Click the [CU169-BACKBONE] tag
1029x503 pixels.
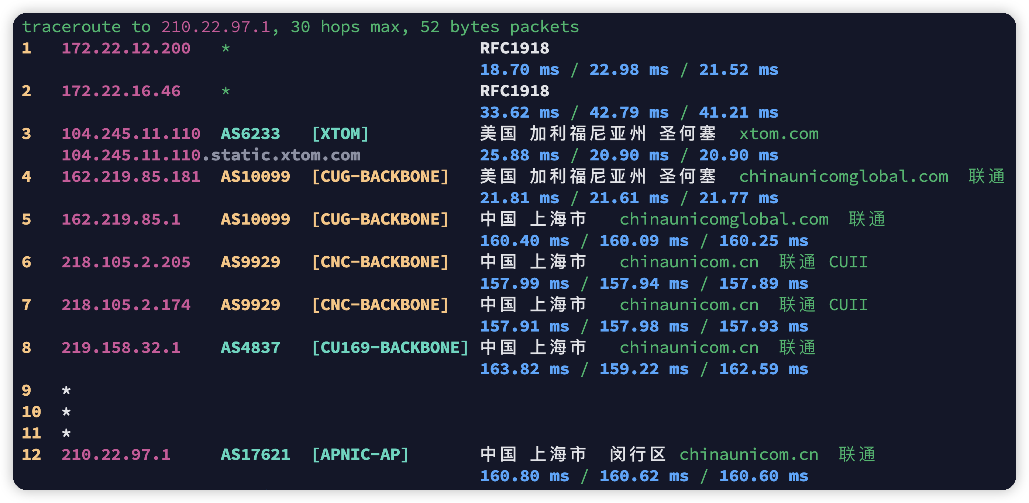coord(390,348)
